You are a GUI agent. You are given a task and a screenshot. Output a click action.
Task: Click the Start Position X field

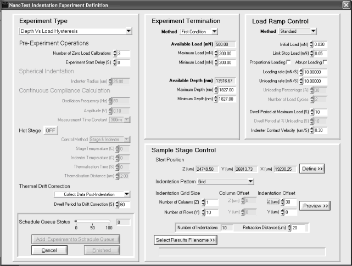point(285,169)
